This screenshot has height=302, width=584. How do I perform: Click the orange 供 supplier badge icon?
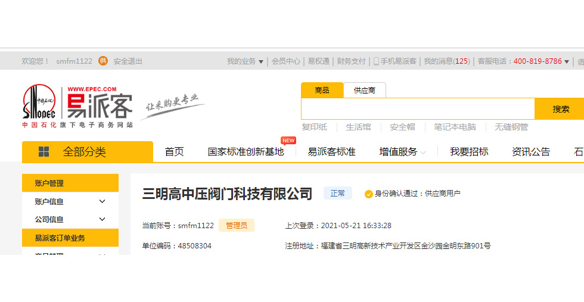pyautogui.click(x=102, y=61)
